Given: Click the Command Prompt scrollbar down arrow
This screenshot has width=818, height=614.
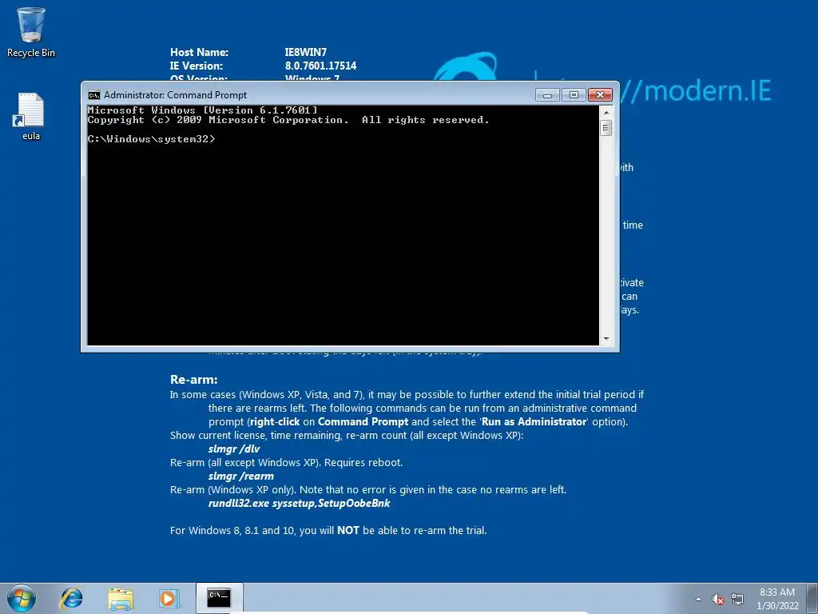Looking at the screenshot, I should pos(606,339).
